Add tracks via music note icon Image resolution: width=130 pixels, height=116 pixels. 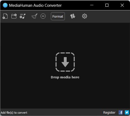[23, 16]
